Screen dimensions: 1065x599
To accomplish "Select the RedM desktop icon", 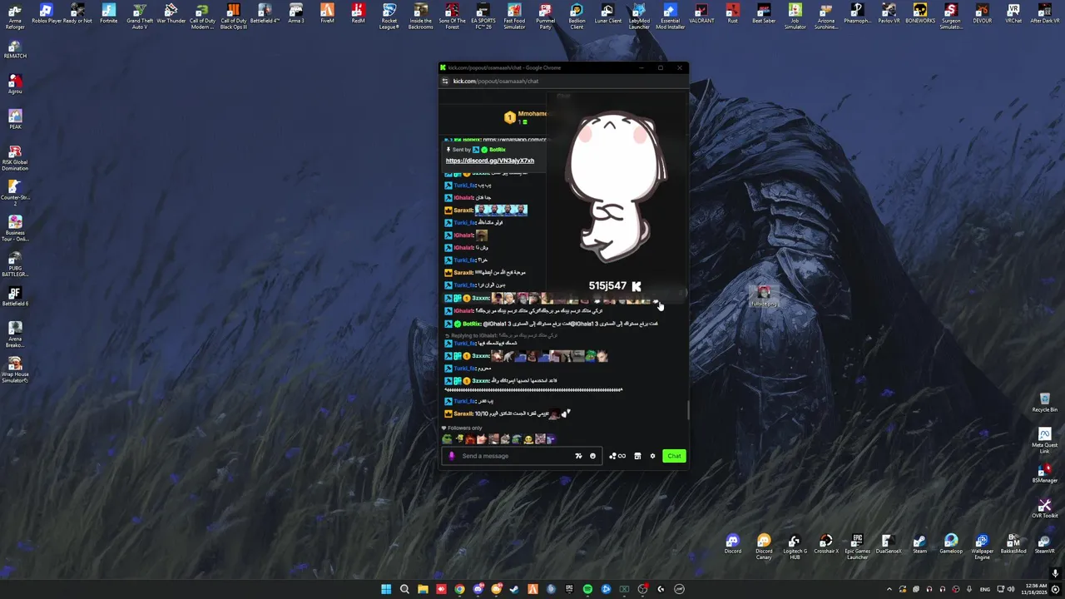I will click(358, 13).
